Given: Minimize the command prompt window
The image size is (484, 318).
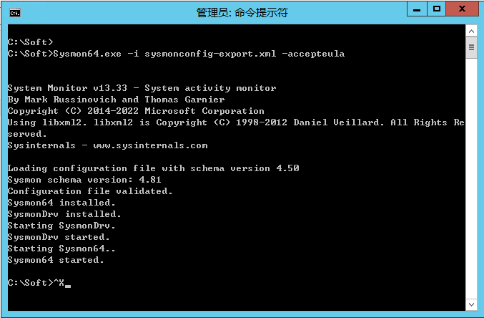Looking at the screenshot, I should pyautogui.click(x=418, y=10).
